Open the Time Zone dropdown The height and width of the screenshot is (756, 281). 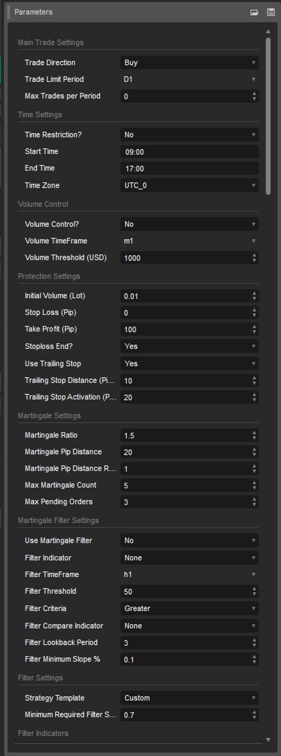pyautogui.click(x=189, y=185)
